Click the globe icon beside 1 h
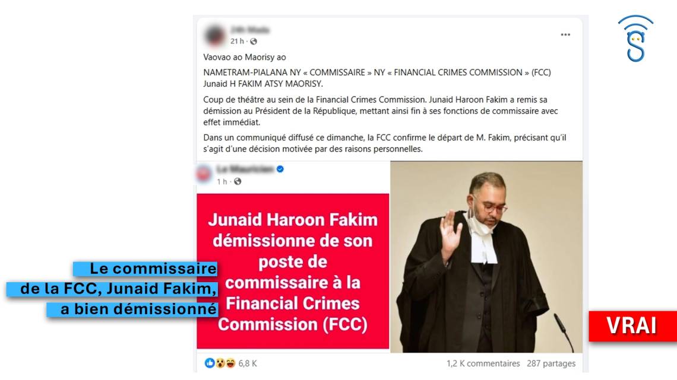Viewport: 677px width, 380px height. click(238, 181)
